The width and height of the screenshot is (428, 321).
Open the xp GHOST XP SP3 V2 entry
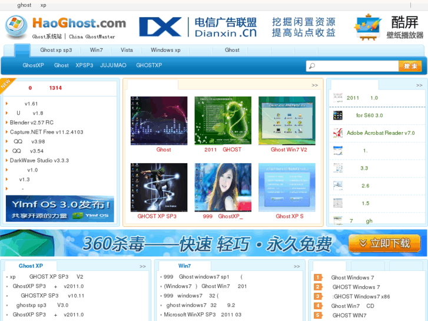[47, 277]
